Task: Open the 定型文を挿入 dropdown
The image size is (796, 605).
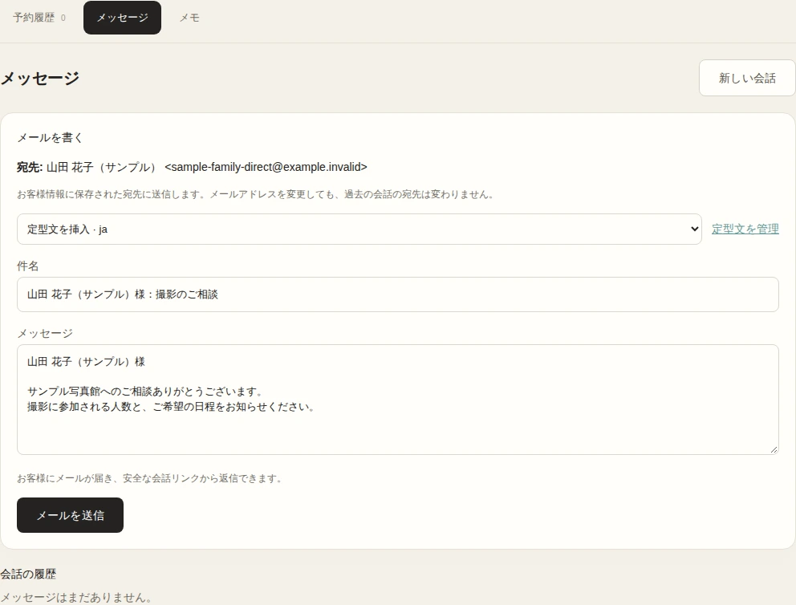Action: click(x=359, y=229)
